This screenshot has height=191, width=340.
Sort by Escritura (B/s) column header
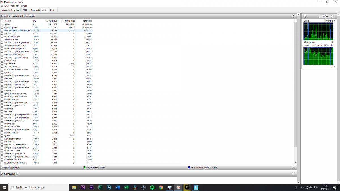[x=67, y=21]
